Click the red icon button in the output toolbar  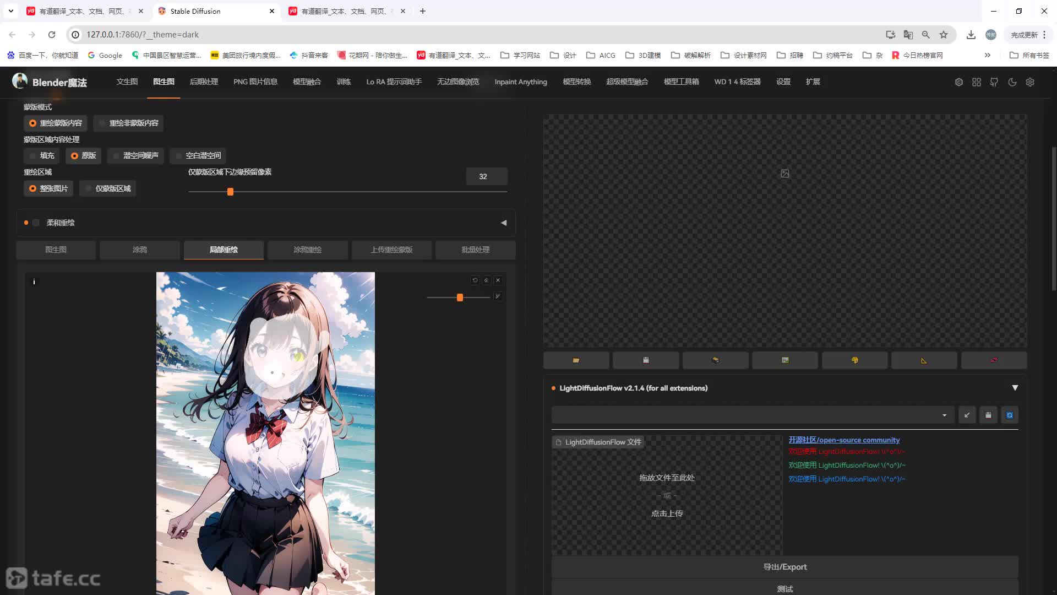coord(994,360)
